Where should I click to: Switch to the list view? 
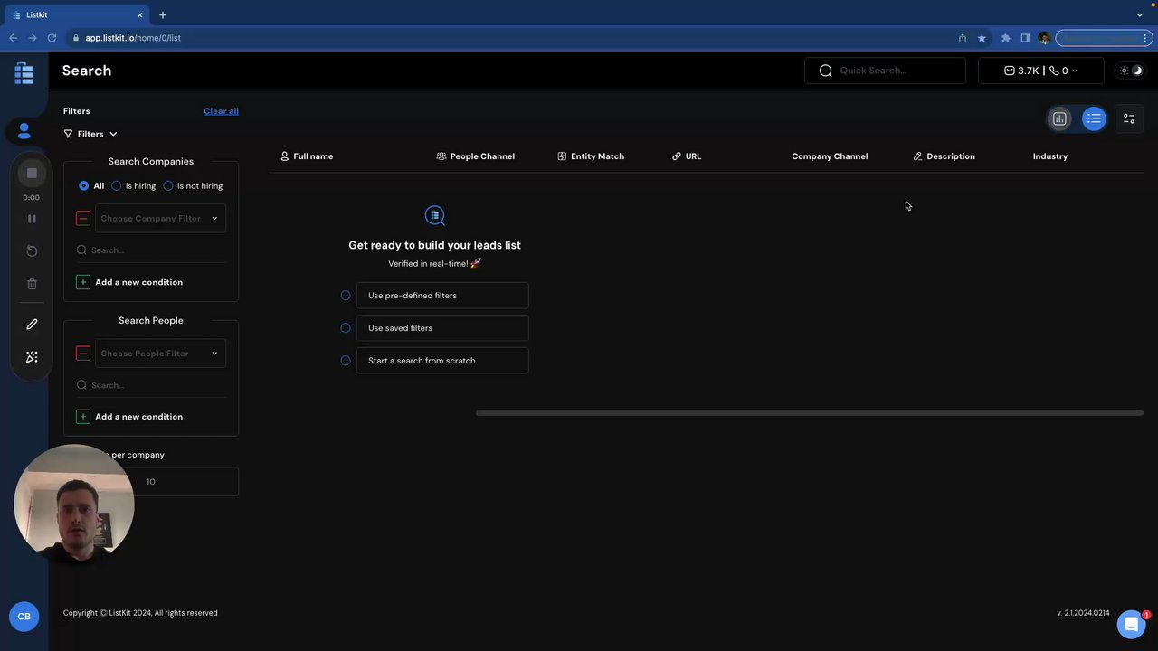point(1094,118)
